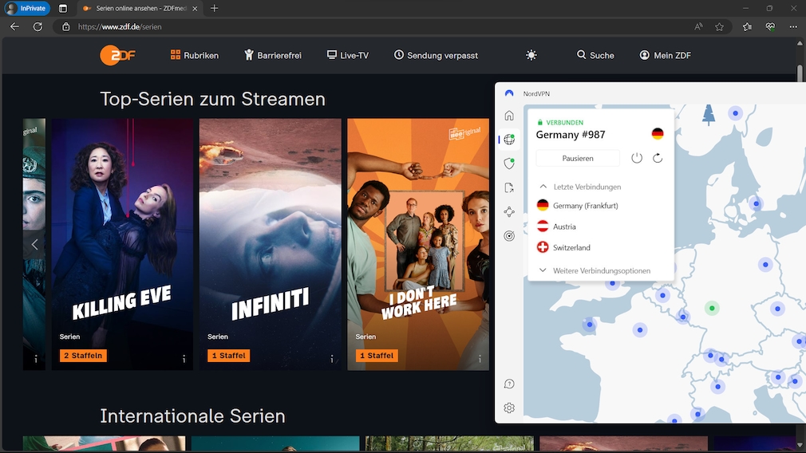Open the Read aloud icon in address bar
The image size is (806, 453).
[698, 26]
